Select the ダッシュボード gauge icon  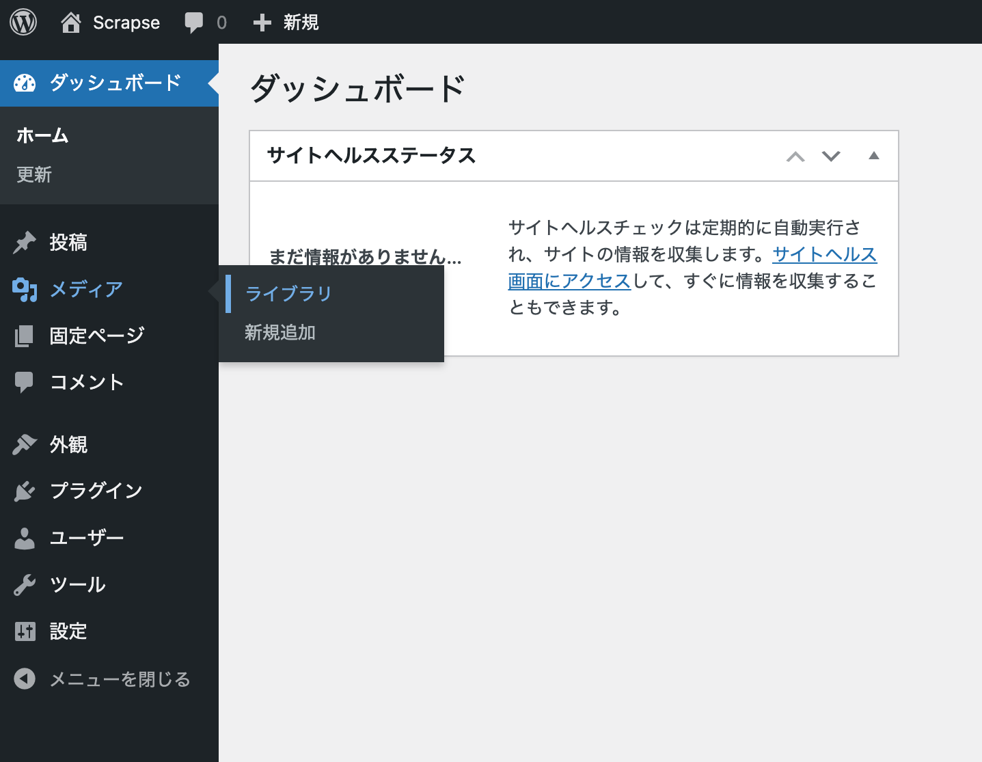pyautogui.click(x=25, y=83)
